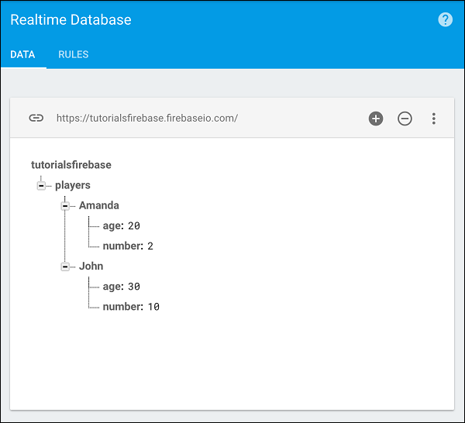Open the help question mark icon
465x423 pixels.
(445, 20)
